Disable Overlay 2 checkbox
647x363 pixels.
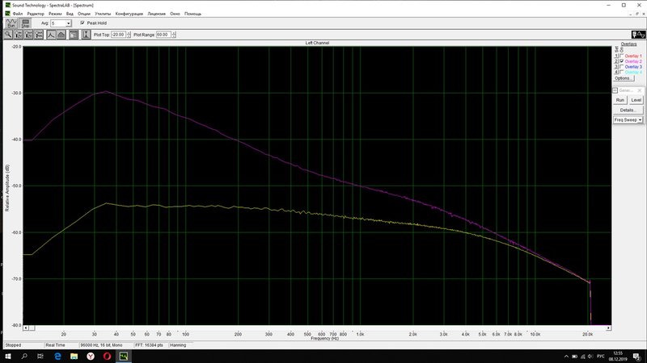click(x=622, y=61)
